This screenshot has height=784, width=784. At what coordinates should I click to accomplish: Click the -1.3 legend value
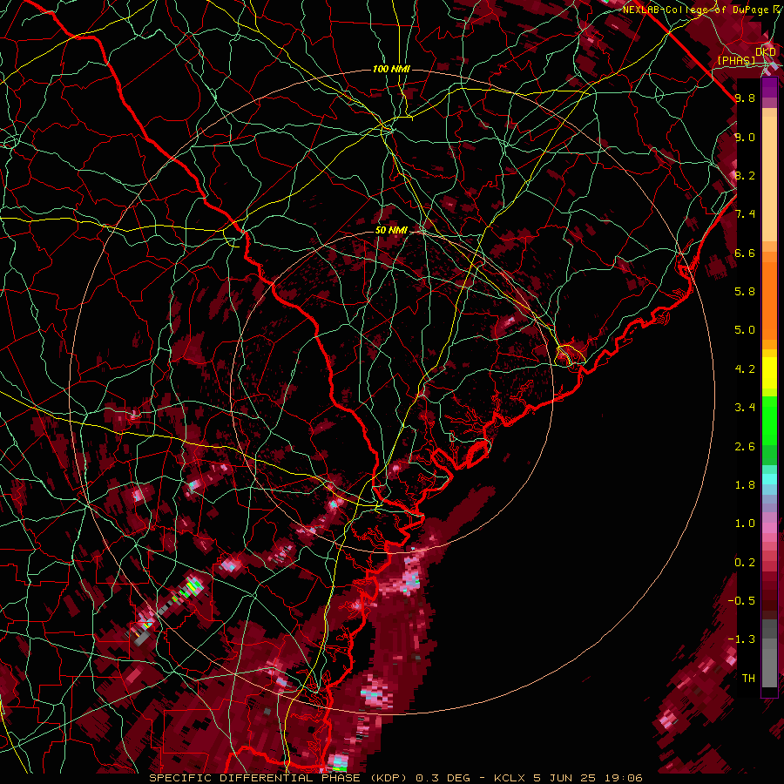(741, 639)
